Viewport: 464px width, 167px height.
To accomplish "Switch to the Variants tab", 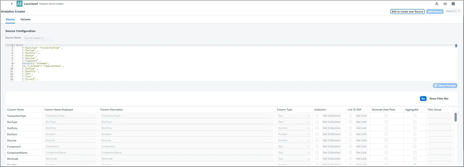I will click(26, 19).
